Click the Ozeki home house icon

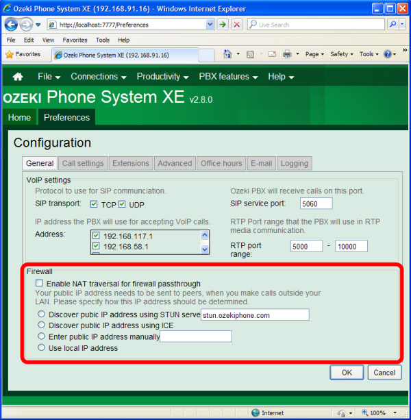click(x=18, y=77)
